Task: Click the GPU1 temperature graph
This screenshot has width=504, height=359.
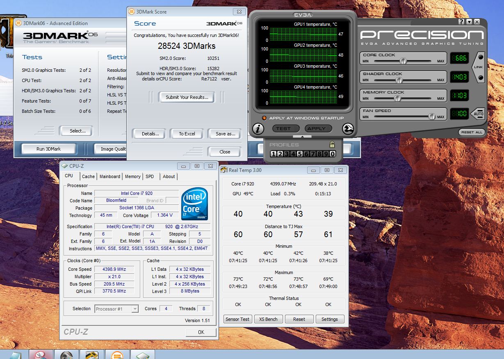Action: pos(303,34)
